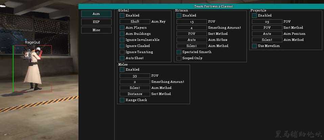Switch to the Aim tab

coord(96,14)
